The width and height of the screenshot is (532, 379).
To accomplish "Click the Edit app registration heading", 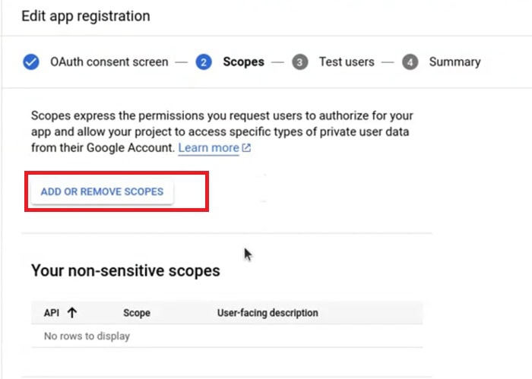I will pyautogui.click(x=86, y=16).
